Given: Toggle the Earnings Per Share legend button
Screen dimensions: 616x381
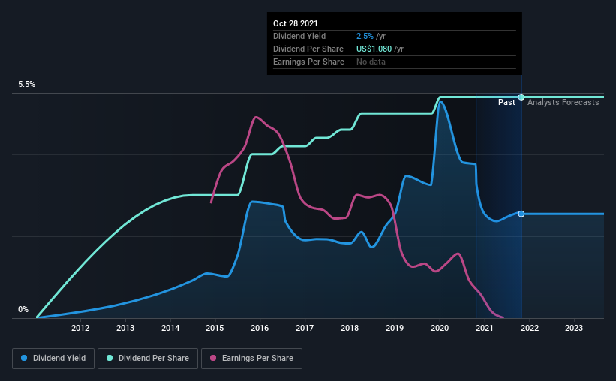Looking at the screenshot, I should [x=251, y=358].
